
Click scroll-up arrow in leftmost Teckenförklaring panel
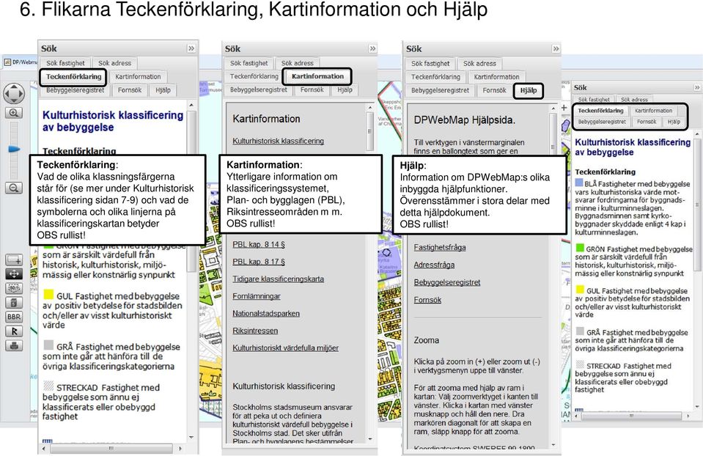click(x=191, y=106)
